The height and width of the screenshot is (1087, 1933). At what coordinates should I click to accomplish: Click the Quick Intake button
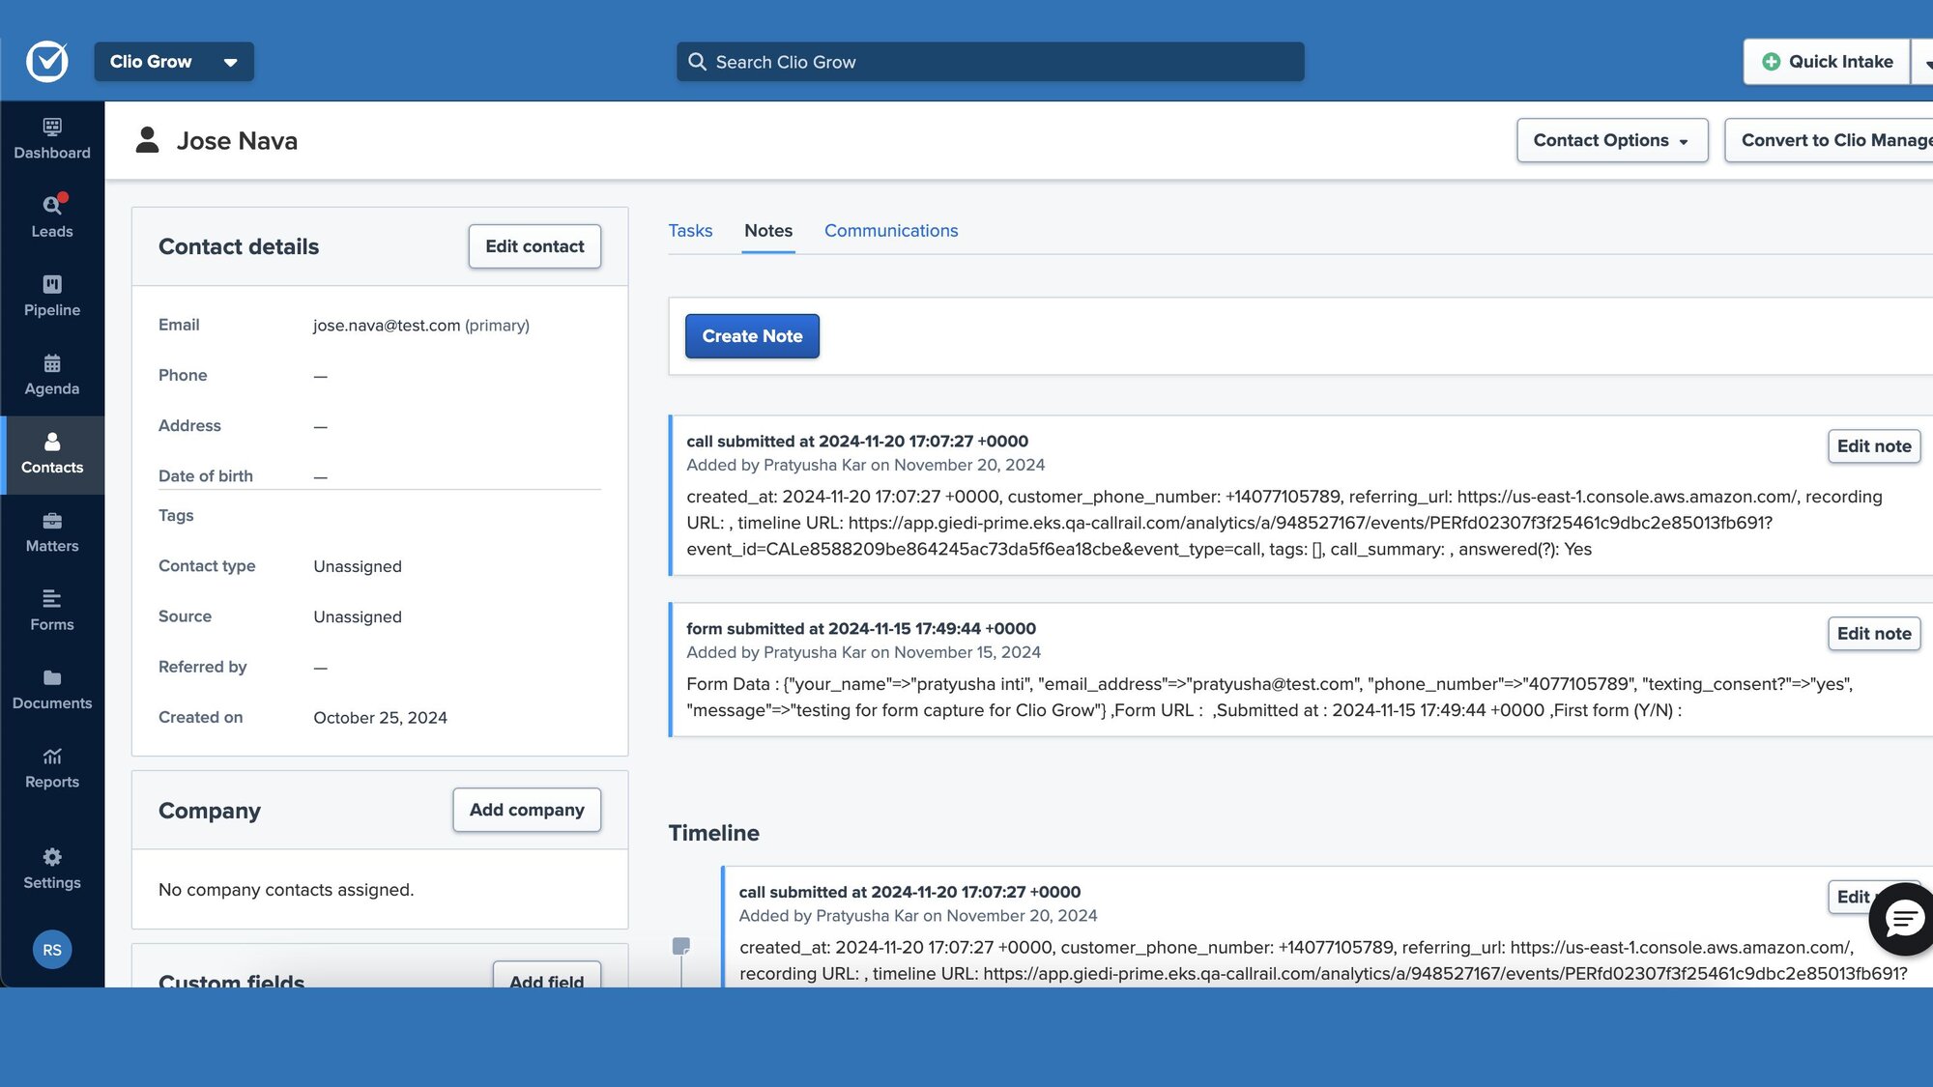click(x=1827, y=62)
